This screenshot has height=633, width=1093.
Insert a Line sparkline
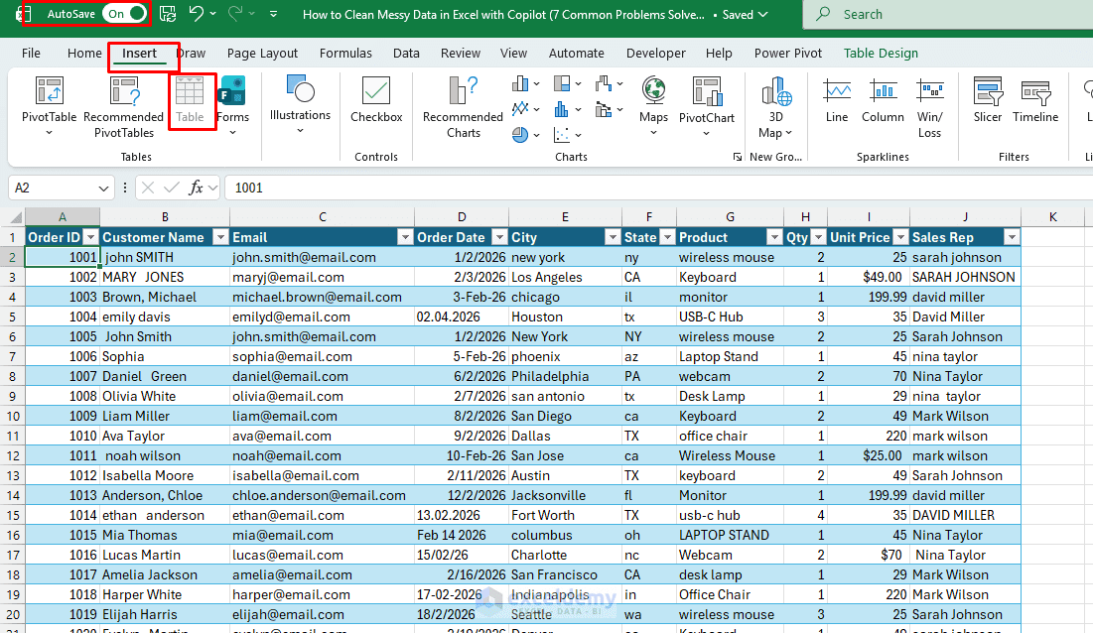point(837,101)
